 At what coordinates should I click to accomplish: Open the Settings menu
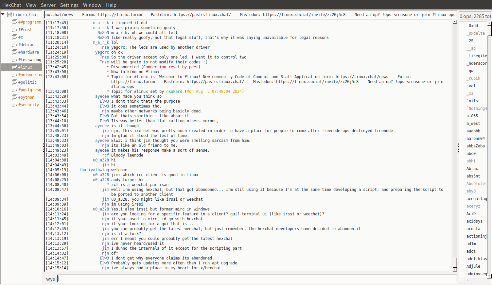tap(69, 5)
